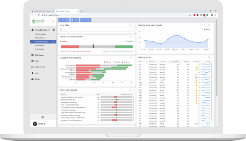Viewport: 246px width, 141px height.
Task: Toggle the Proactive series in categories legend
Action: [126, 62]
